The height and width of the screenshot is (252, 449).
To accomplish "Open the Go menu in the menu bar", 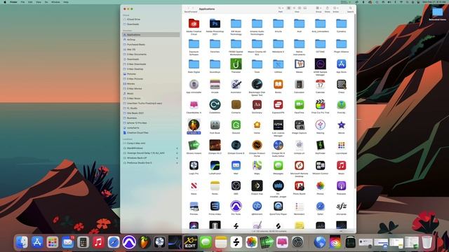I will click(46, 2).
